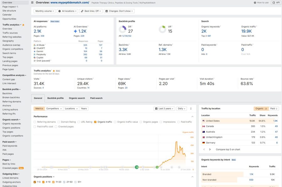Viewport: 282px width, 187px height.
Task: Toggle the hamburger sidebar menu icon
Action: pyautogui.click(x=32, y=3)
